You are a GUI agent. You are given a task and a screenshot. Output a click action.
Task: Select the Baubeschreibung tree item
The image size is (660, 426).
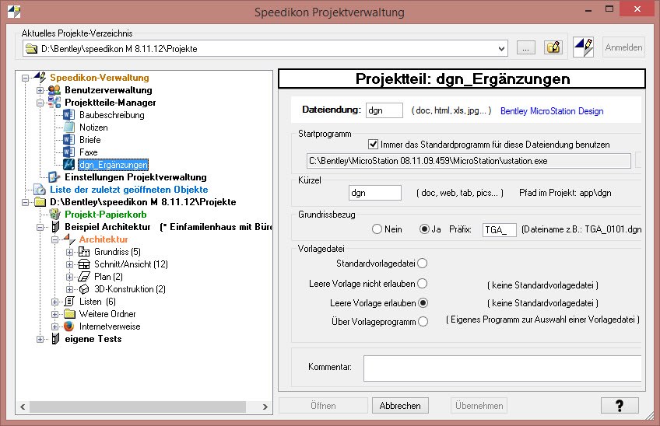112,115
